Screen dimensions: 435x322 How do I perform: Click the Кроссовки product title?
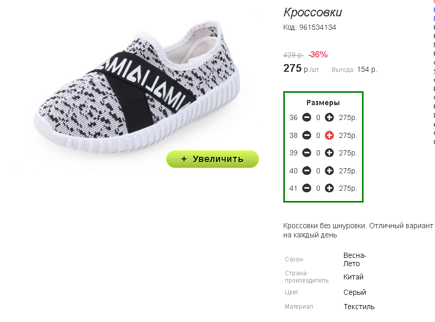coord(313,12)
